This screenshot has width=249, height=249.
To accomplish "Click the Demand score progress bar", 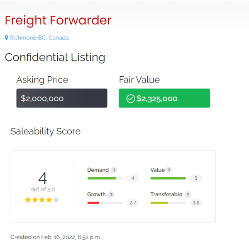I will (105, 178).
